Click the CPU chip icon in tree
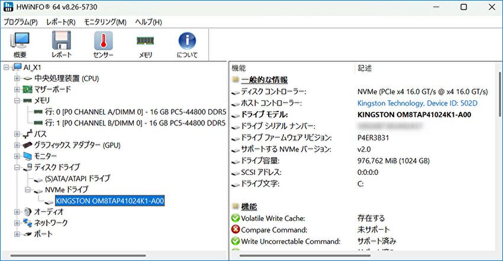 [28, 79]
